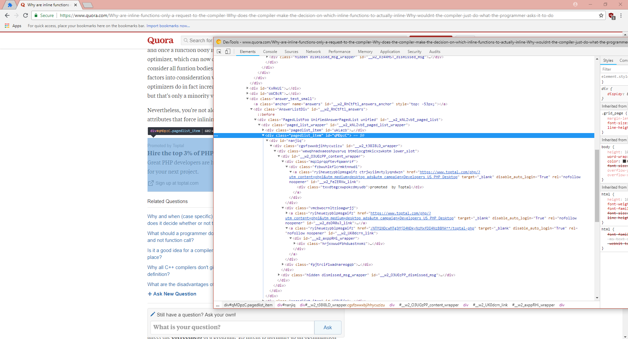Click the Elements panel vertical scrollbar down arrow
The width and height of the screenshot is (628, 339).
[597, 298]
